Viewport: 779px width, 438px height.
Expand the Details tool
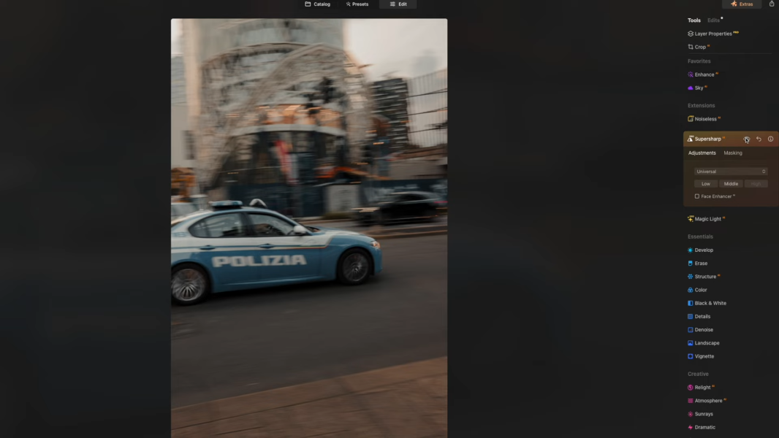pyautogui.click(x=699, y=317)
